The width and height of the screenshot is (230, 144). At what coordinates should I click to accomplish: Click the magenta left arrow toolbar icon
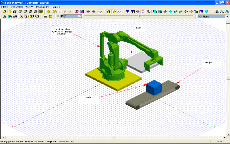pos(88,12)
